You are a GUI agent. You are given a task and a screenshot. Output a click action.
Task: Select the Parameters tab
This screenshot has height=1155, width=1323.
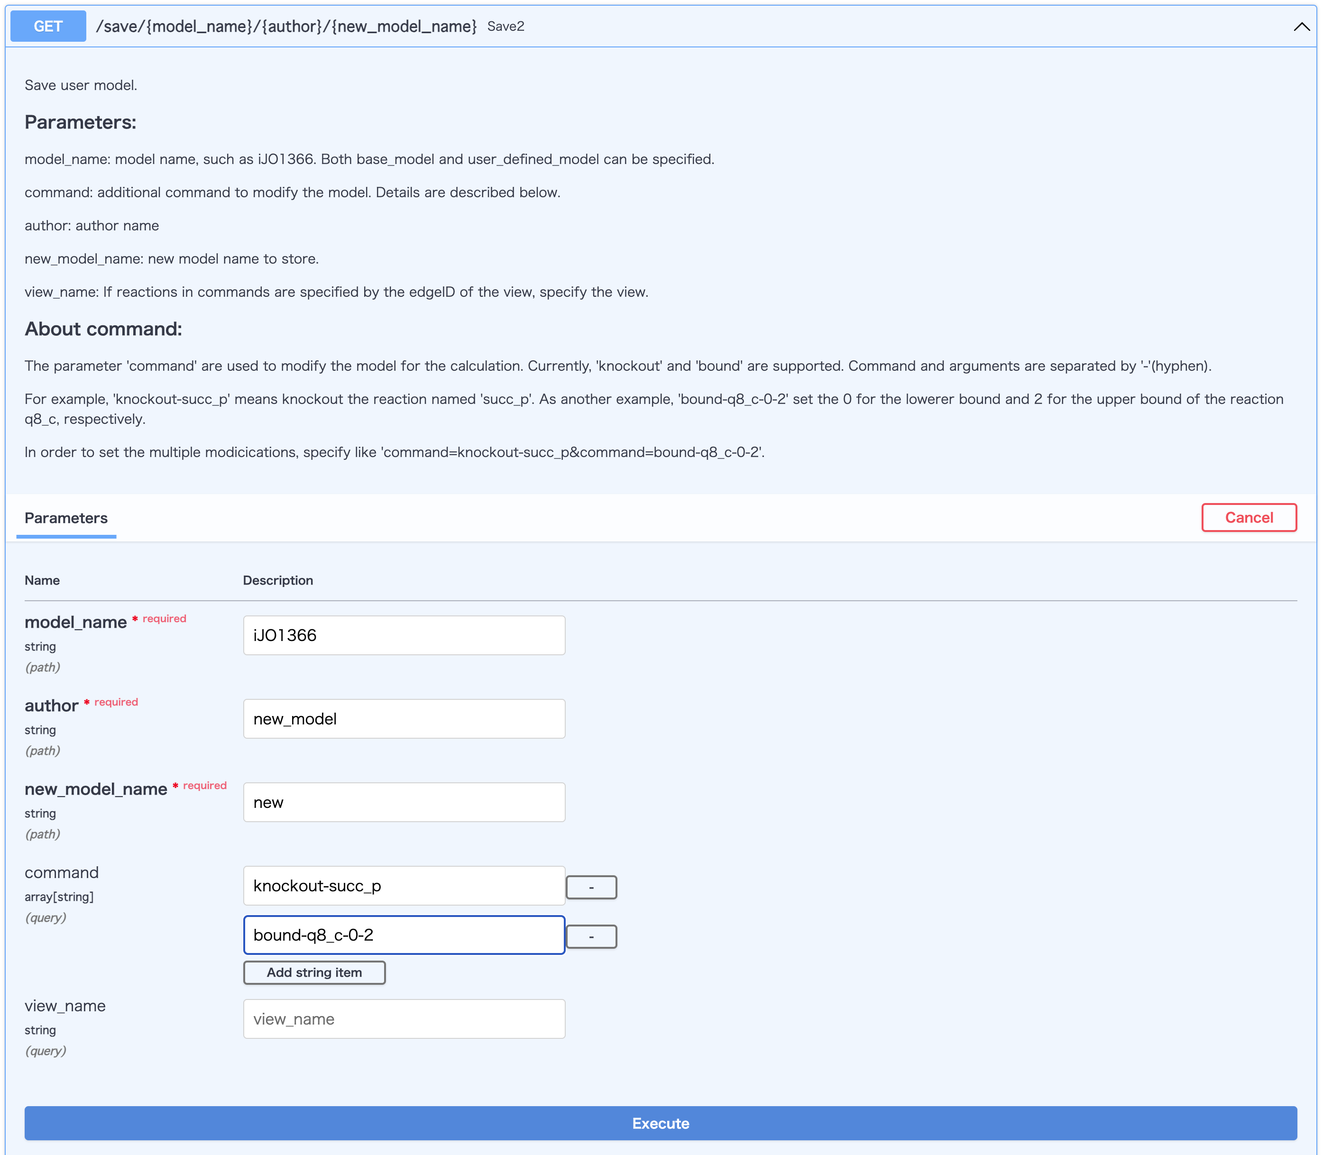coord(66,518)
